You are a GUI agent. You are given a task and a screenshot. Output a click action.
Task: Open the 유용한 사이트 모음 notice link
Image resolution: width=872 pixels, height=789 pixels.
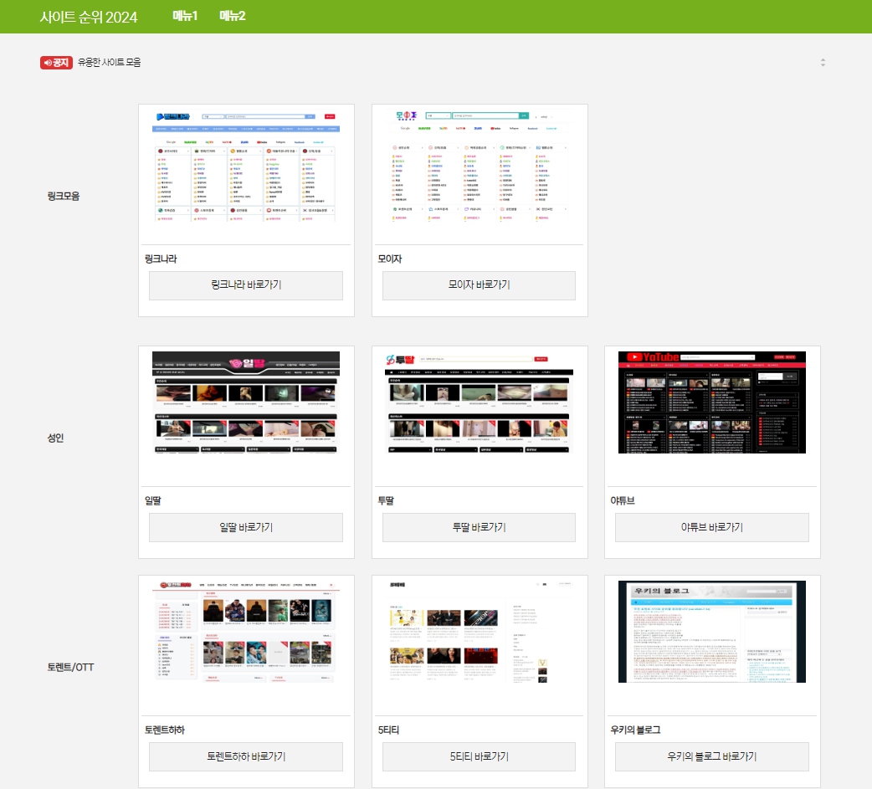tap(110, 62)
